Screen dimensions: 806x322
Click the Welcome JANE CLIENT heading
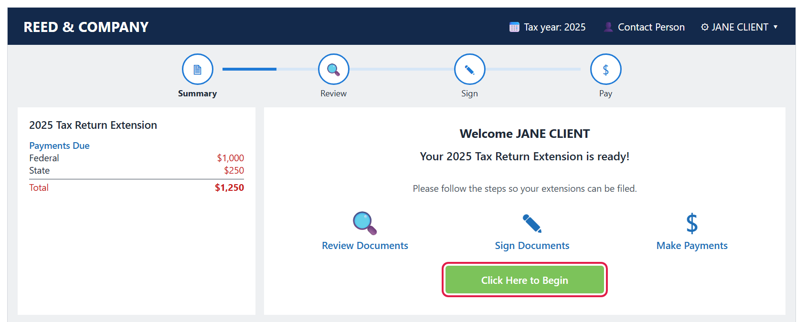tap(525, 134)
